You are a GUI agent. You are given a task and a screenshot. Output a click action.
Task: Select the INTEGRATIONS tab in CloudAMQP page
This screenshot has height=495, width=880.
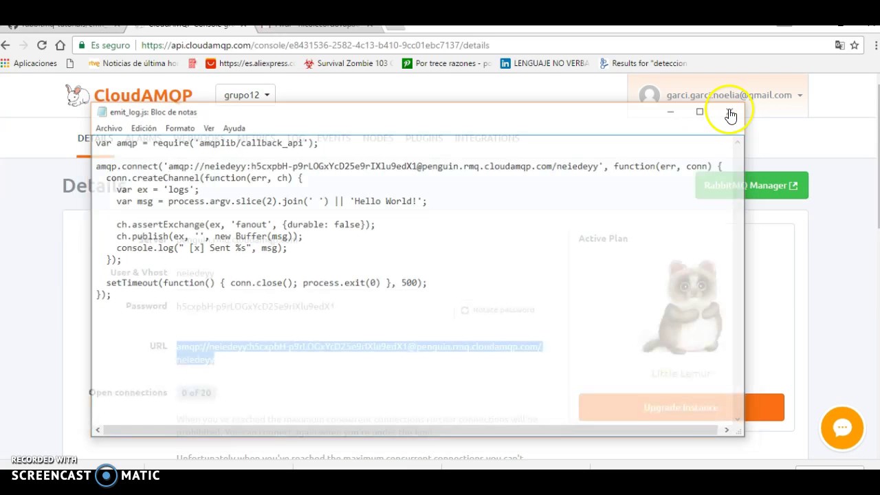click(x=487, y=138)
